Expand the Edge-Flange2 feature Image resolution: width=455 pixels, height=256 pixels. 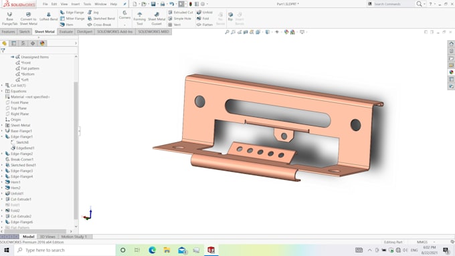point(2,154)
